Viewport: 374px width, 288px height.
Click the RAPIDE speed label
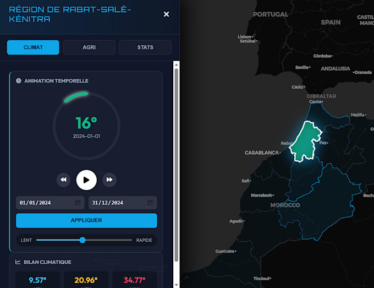coord(144,240)
